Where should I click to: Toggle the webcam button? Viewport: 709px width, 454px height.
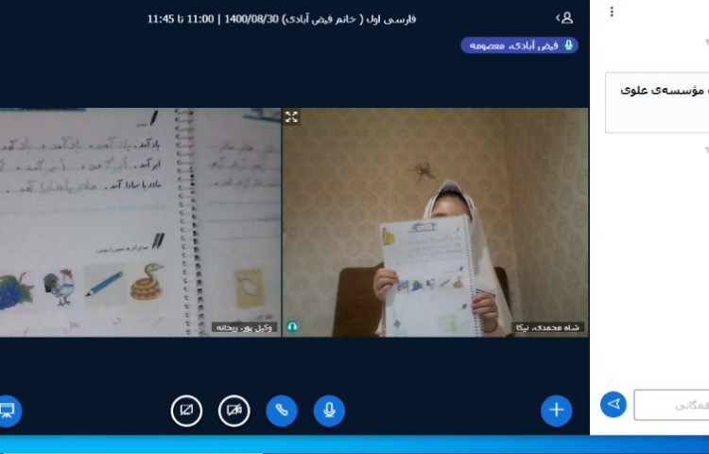pyautogui.click(x=233, y=410)
